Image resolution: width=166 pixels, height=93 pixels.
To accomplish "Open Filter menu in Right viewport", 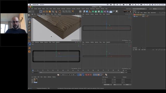I will (x=50, y=42).
